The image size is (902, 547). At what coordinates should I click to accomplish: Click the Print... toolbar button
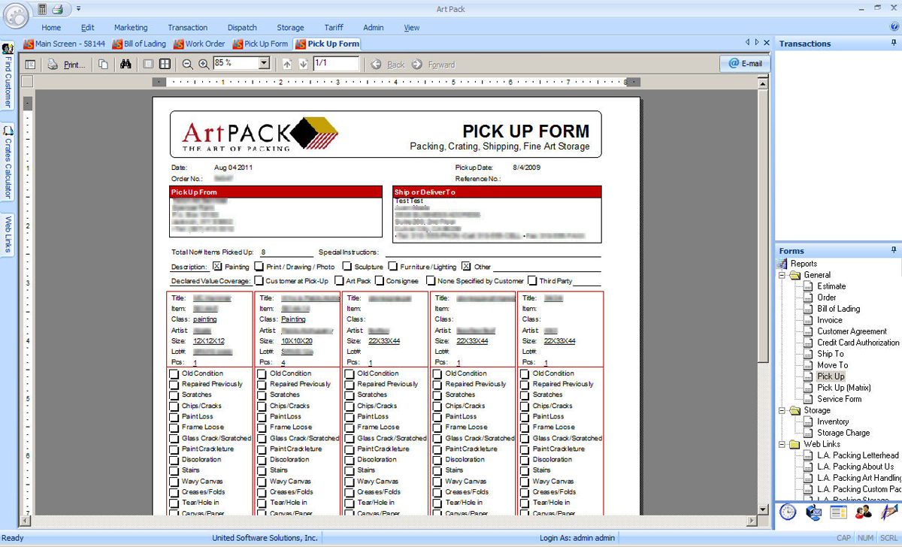coord(67,65)
